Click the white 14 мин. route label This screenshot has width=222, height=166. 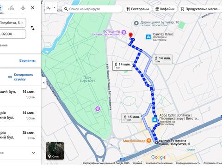[123, 65]
